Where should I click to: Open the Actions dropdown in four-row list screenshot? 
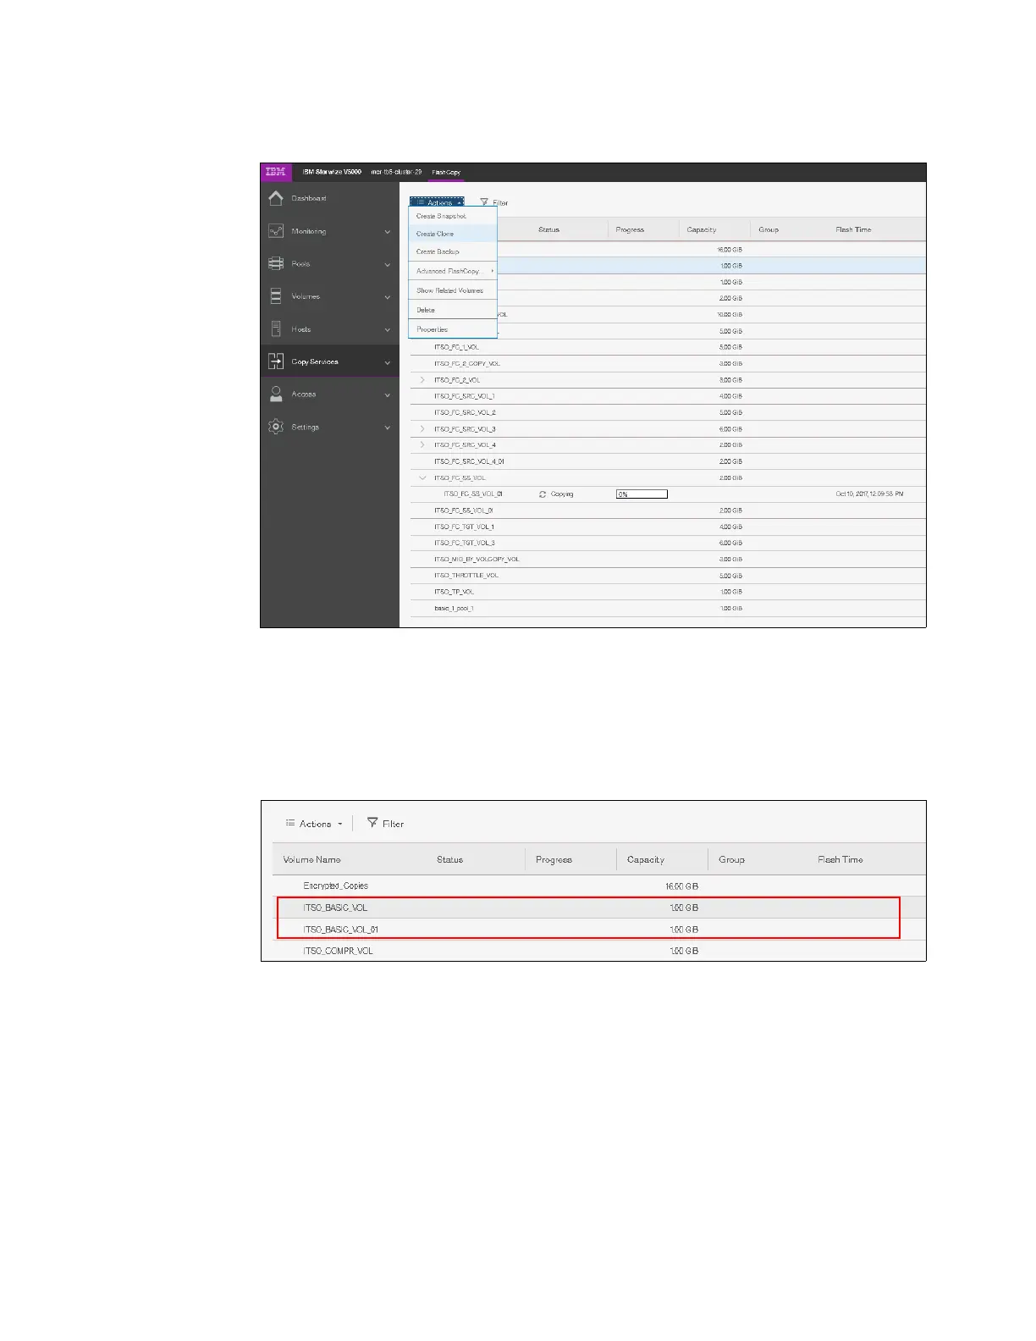[x=314, y=824]
